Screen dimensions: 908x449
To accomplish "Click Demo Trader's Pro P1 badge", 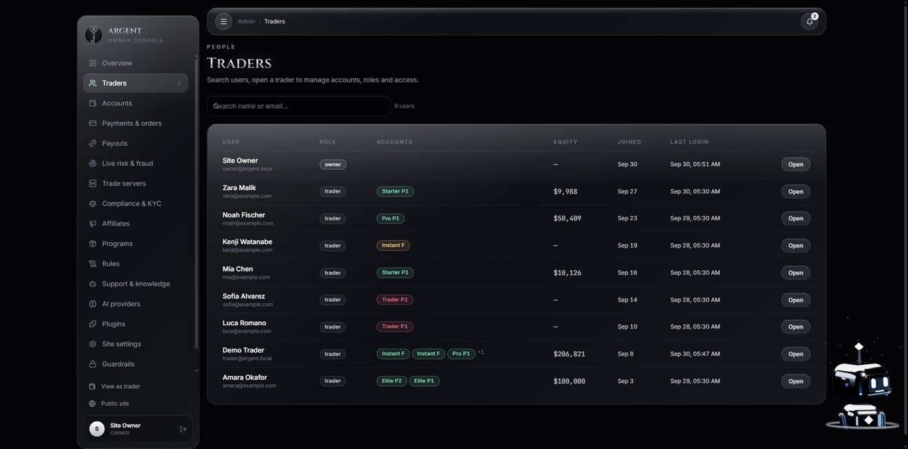I will click(461, 354).
